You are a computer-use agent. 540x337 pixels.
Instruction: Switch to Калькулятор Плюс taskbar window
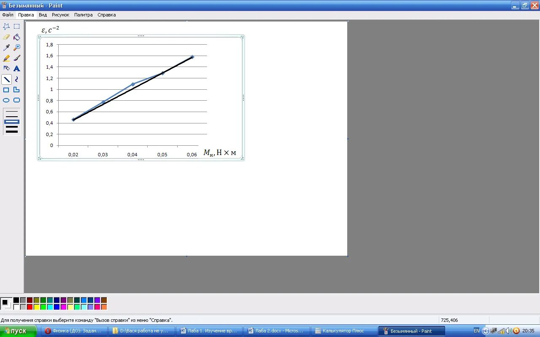point(344,331)
